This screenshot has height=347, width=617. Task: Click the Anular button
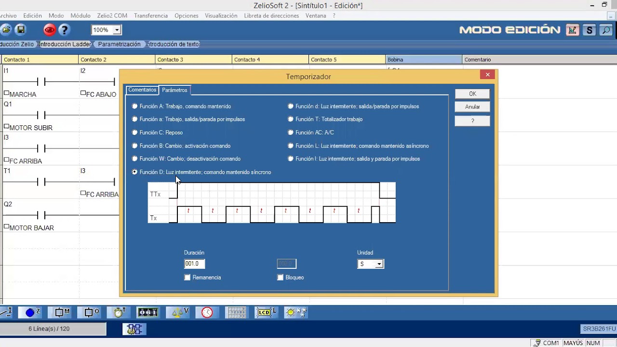tap(472, 107)
